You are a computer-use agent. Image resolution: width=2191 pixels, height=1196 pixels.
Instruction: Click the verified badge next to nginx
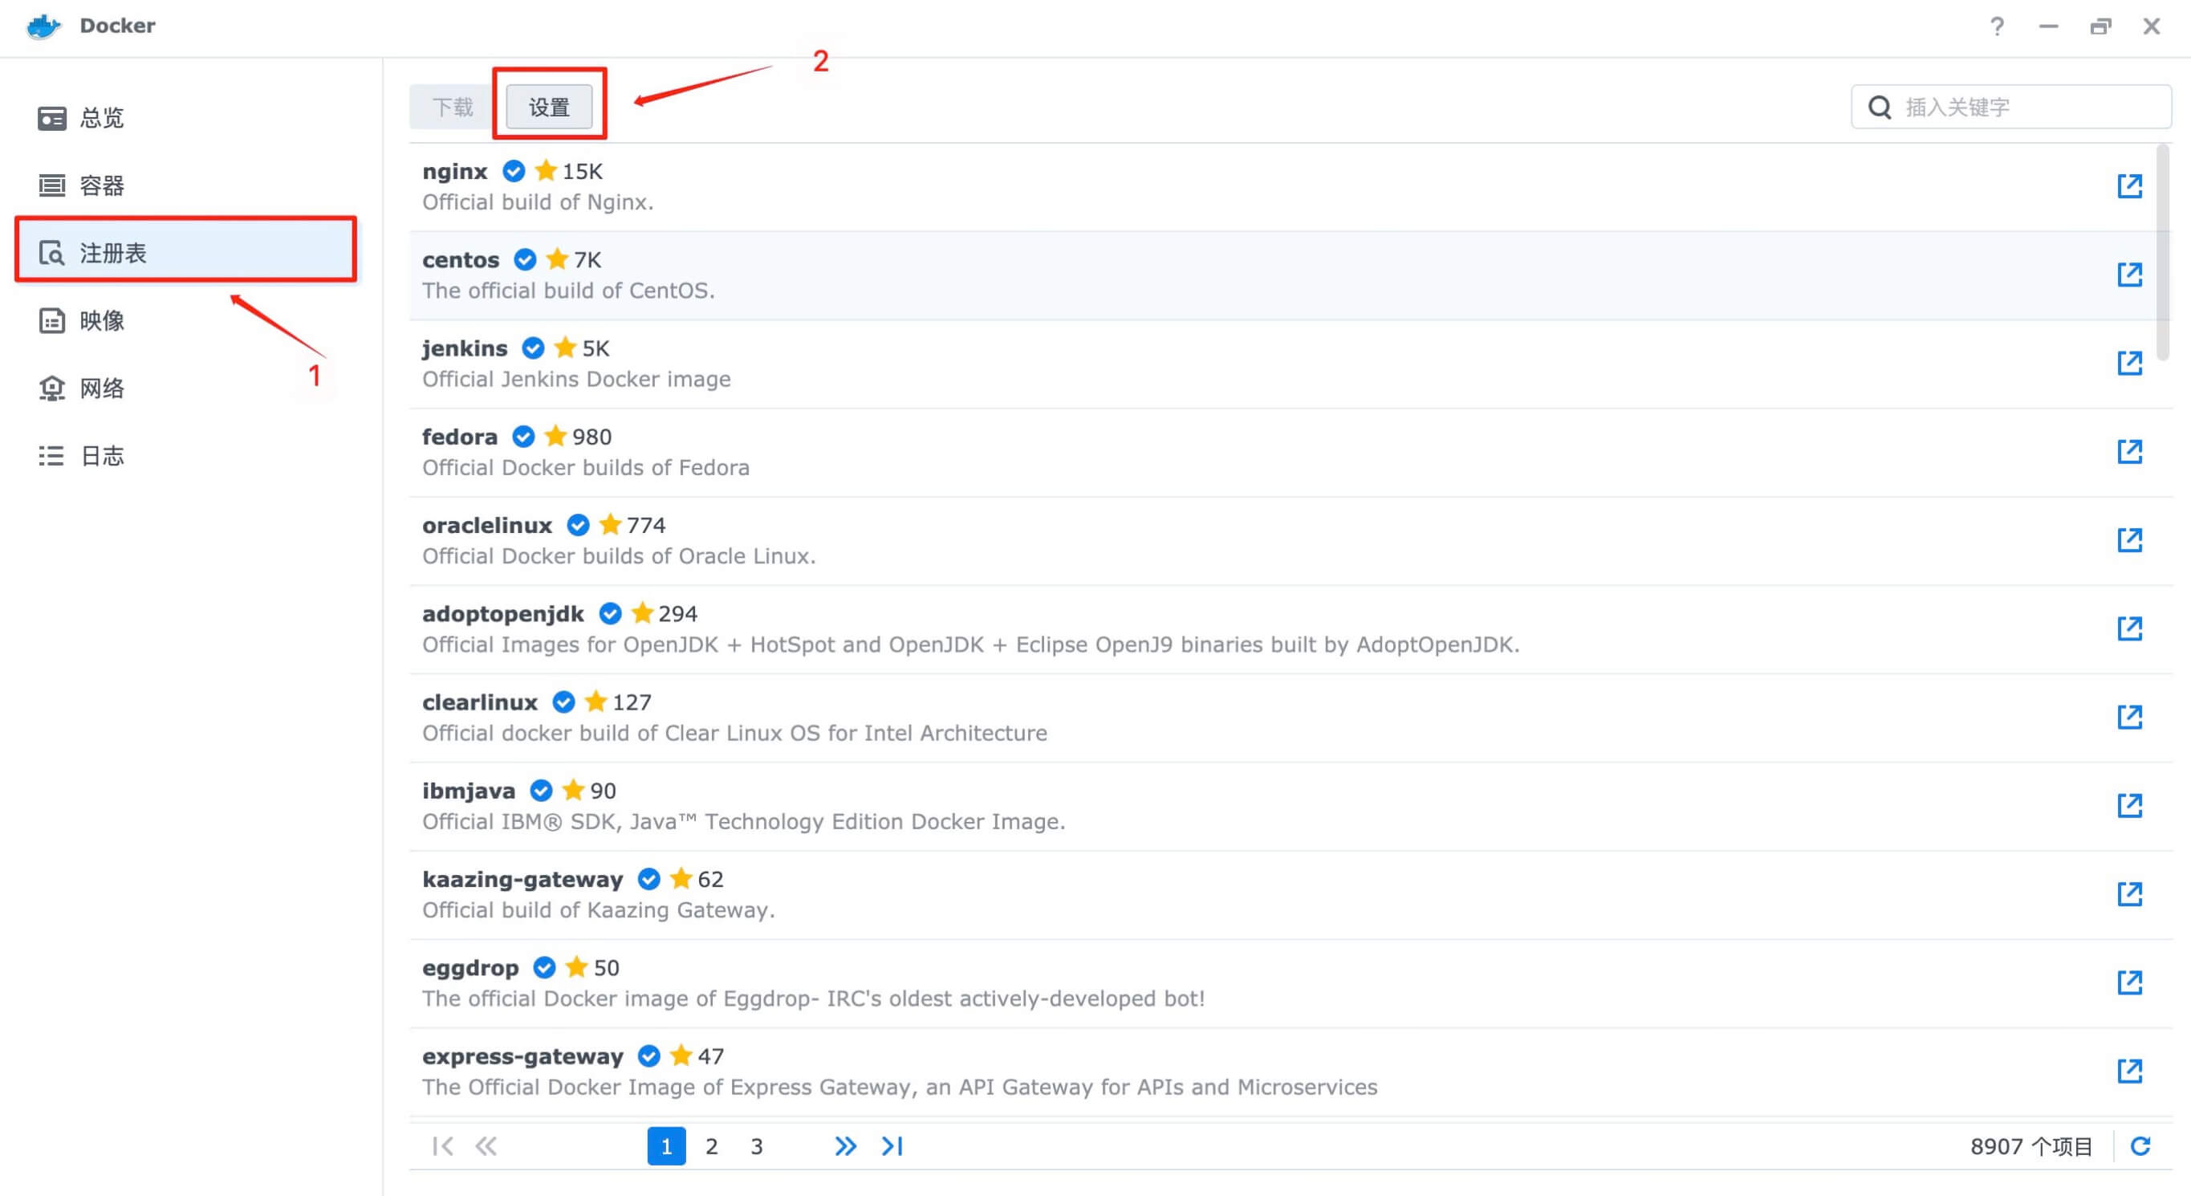(x=514, y=171)
